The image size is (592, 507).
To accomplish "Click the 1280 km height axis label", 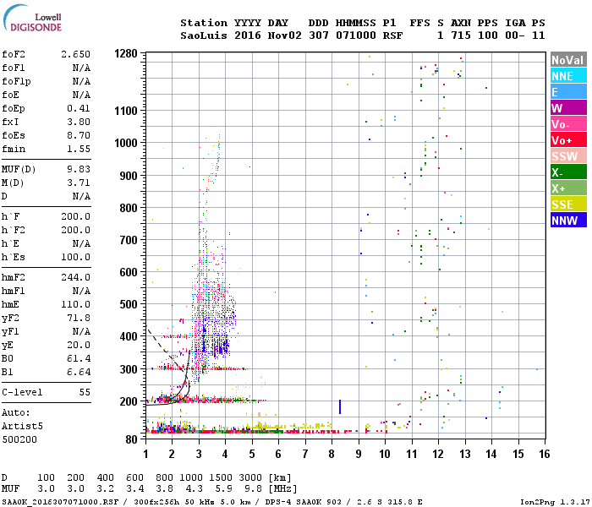I will [126, 53].
